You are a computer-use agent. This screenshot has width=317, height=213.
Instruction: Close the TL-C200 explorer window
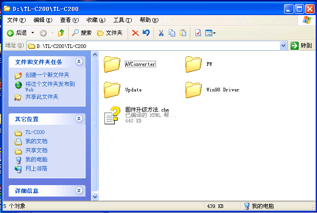[x=310, y=9]
